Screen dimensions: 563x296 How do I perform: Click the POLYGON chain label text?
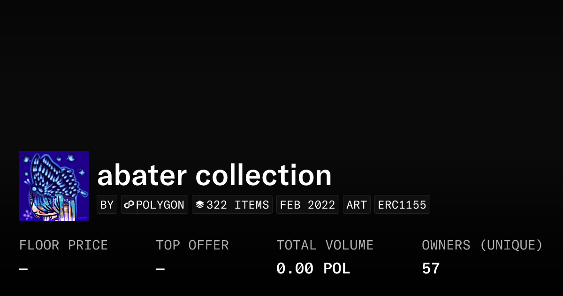coord(160,205)
